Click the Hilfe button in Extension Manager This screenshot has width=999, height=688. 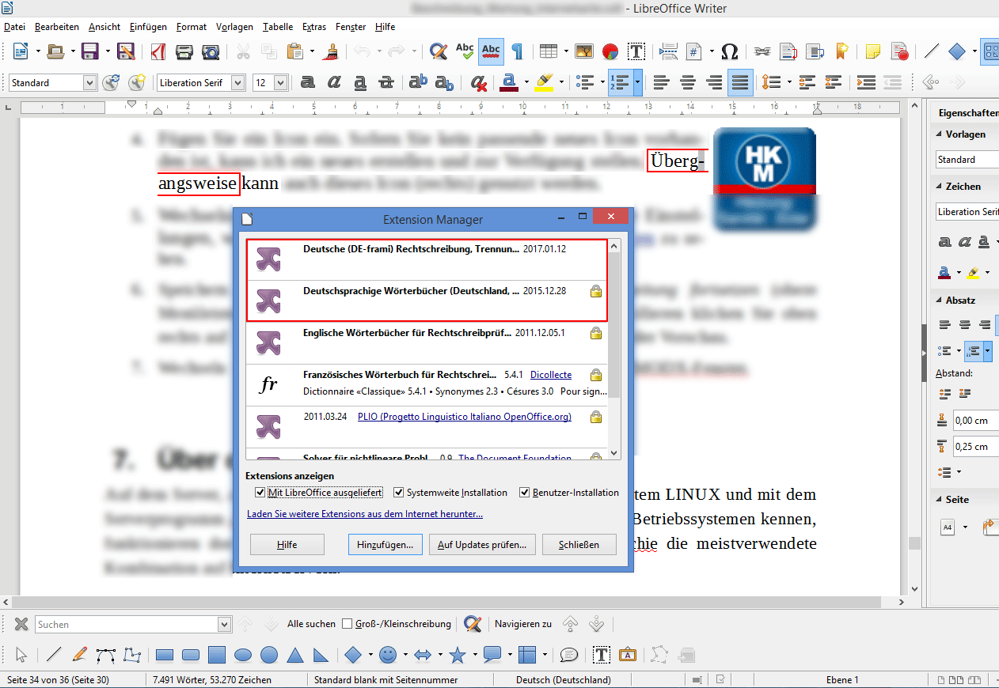[x=287, y=545]
